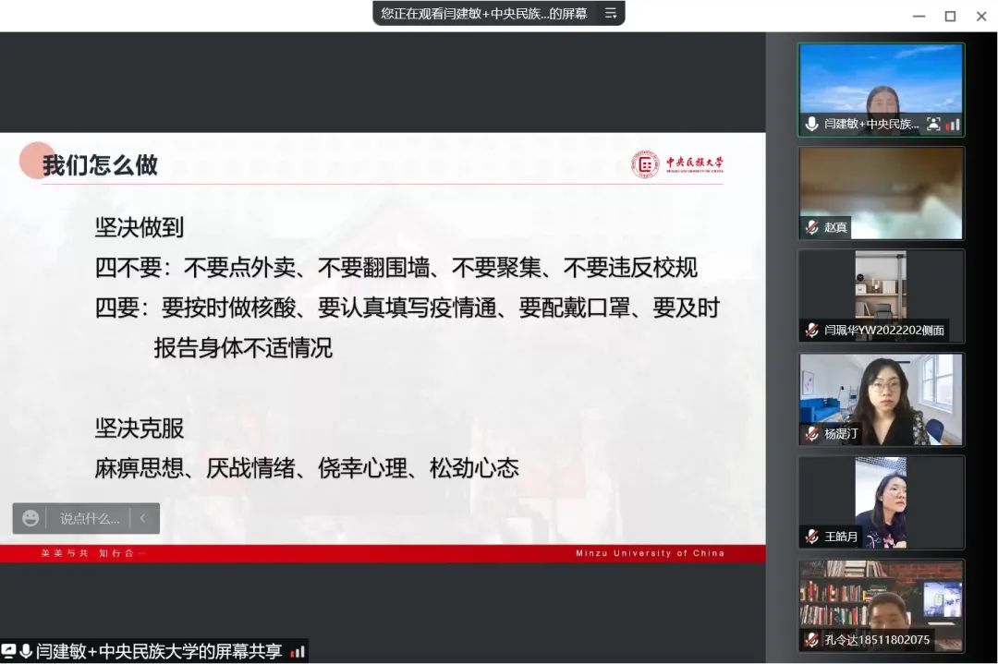Click microphone icon in bottom-left share label
998x664 pixels.
click(x=26, y=651)
